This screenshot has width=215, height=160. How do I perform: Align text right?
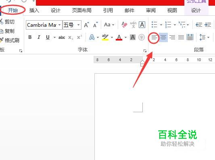pyautogui.click(x=172, y=37)
